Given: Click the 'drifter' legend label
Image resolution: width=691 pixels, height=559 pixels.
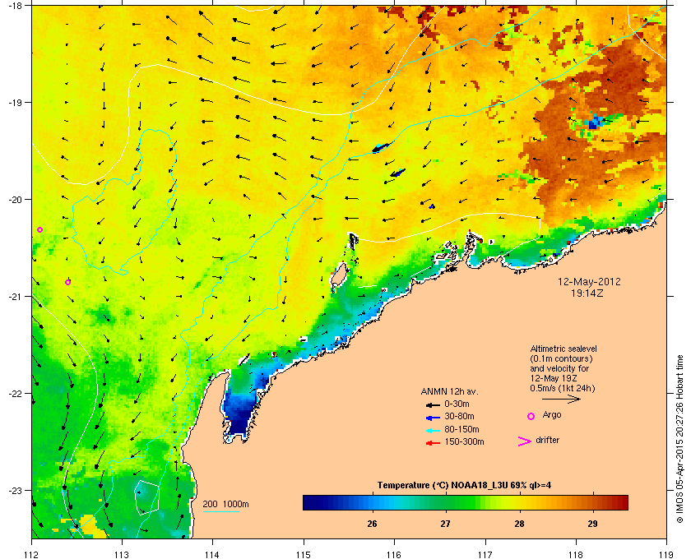Looking at the screenshot, I should (548, 440).
